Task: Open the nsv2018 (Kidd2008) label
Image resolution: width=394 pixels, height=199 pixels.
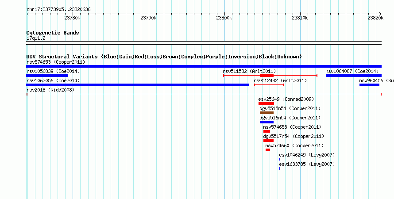Action: click(x=50, y=90)
